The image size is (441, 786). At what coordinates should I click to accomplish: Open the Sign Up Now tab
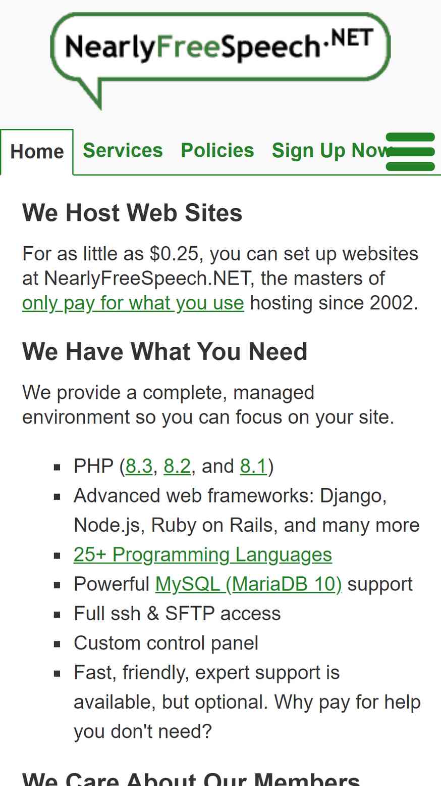point(332,151)
